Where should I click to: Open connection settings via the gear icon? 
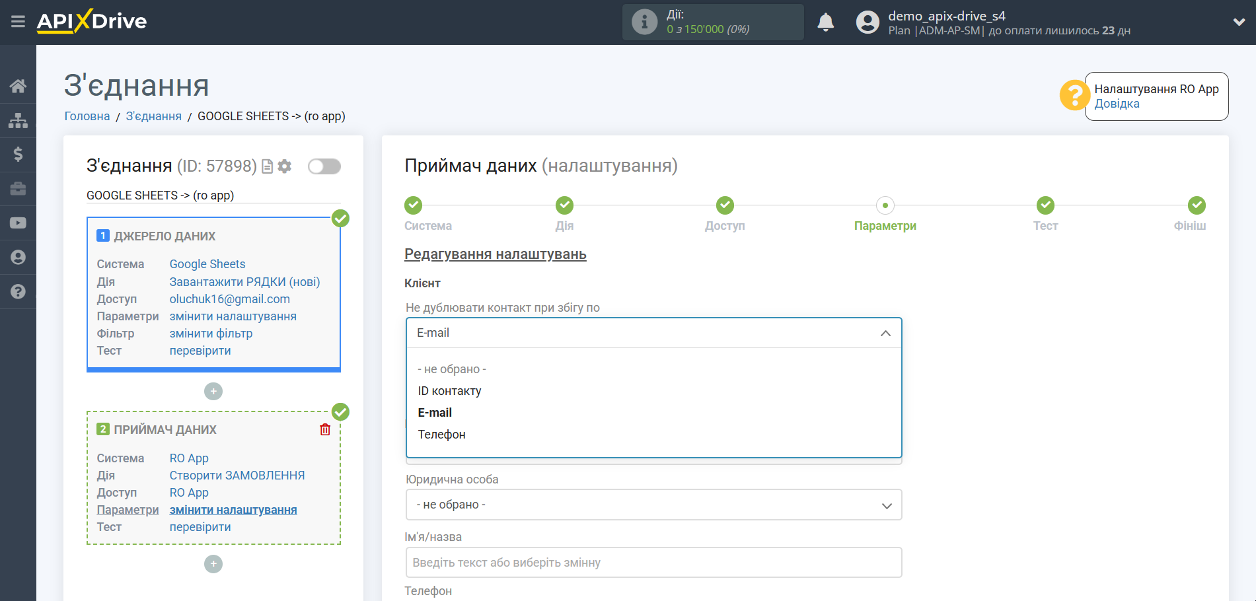point(284,166)
